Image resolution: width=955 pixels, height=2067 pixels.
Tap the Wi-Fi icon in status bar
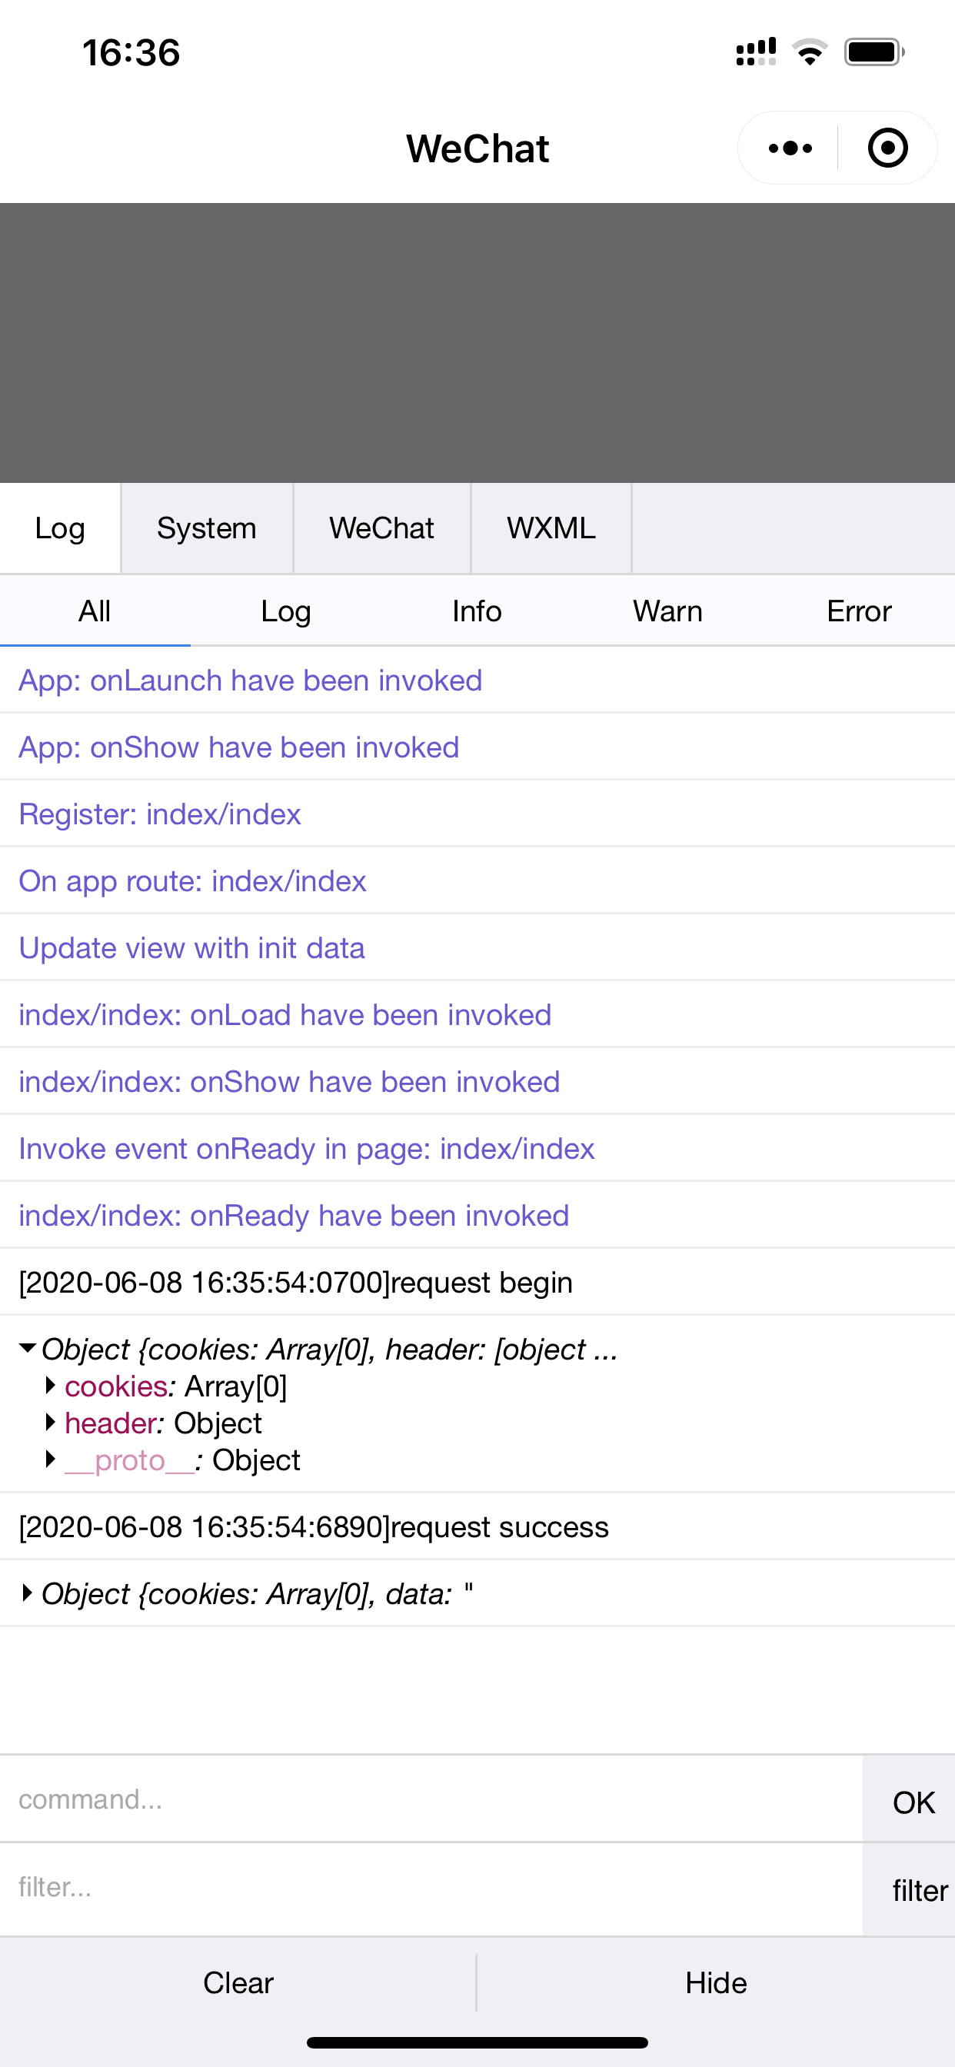coord(810,52)
